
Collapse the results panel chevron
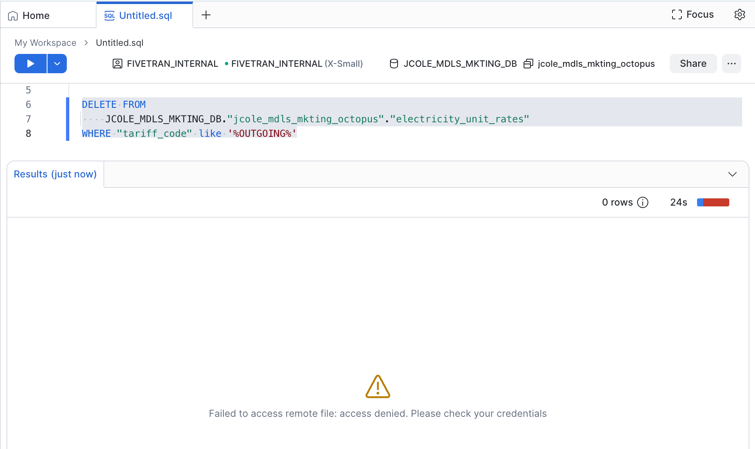pyautogui.click(x=732, y=174)
